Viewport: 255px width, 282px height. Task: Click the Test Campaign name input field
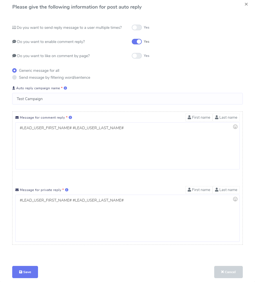click(127, 99)
